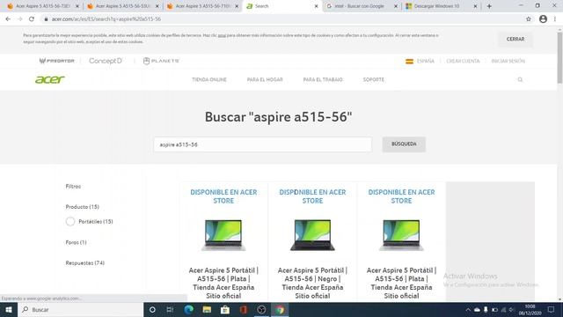Open Chrome's three-dot menu
Viewport: 563px width, 317px height.
[x=555, y=19]
